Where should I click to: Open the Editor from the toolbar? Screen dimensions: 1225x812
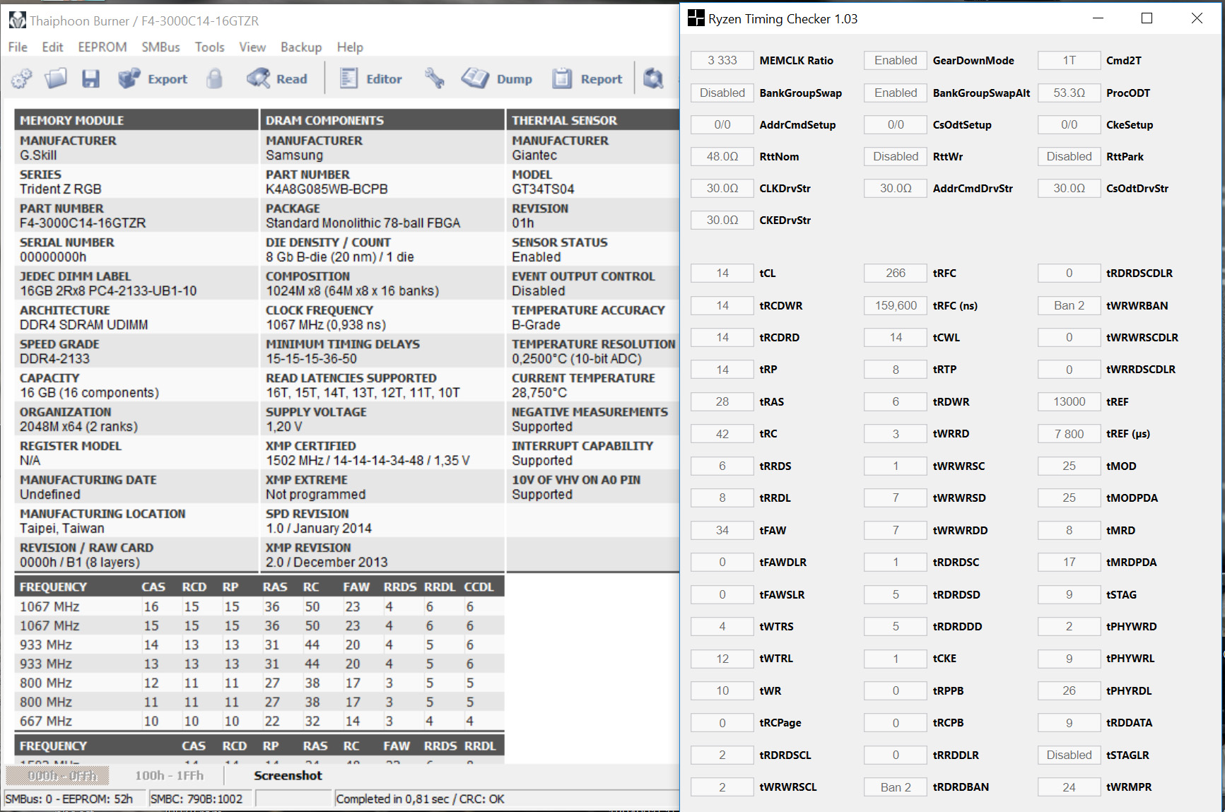(371, 78)
